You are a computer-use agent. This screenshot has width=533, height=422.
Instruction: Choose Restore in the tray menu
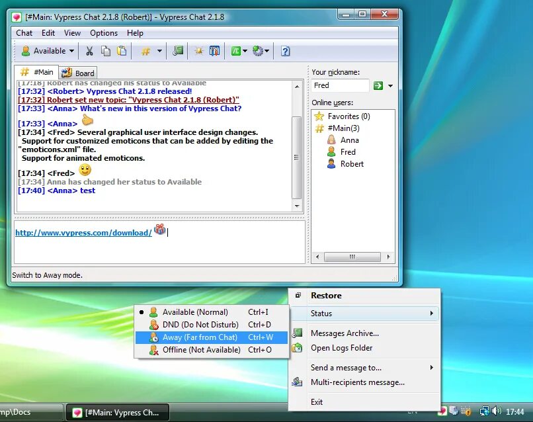click(365, 295)
